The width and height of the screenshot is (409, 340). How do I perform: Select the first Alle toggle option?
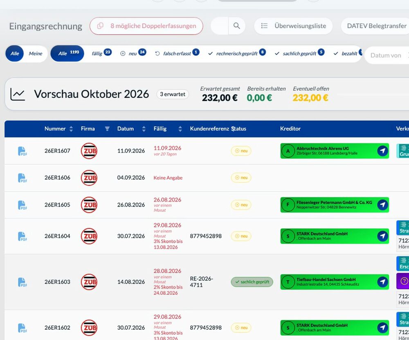pyautogui.click(x=15, y=53)
